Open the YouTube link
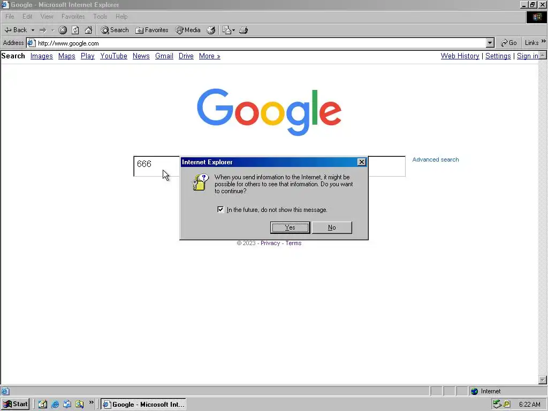The height and width of the screenshot is (411, 548). tap(113, 56)
